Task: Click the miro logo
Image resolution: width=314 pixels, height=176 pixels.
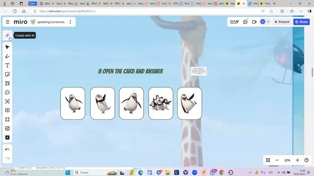Action: (21, 22)
